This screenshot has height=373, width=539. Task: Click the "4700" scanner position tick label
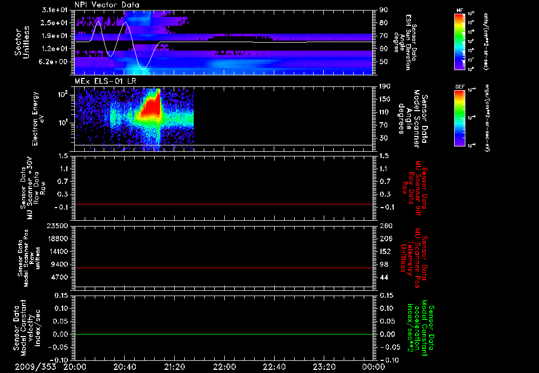pyautogui.click(x=60, y=277)
